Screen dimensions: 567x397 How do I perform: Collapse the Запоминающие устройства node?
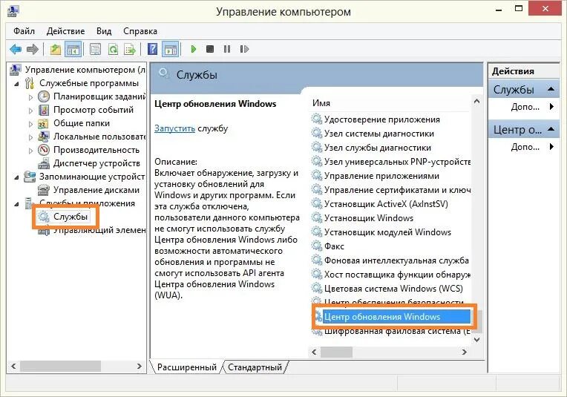pos(16,177)
